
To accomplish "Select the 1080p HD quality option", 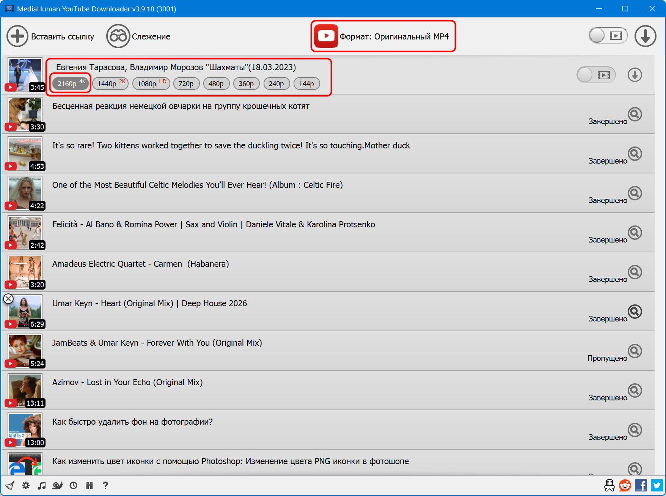I will point(151,83).
